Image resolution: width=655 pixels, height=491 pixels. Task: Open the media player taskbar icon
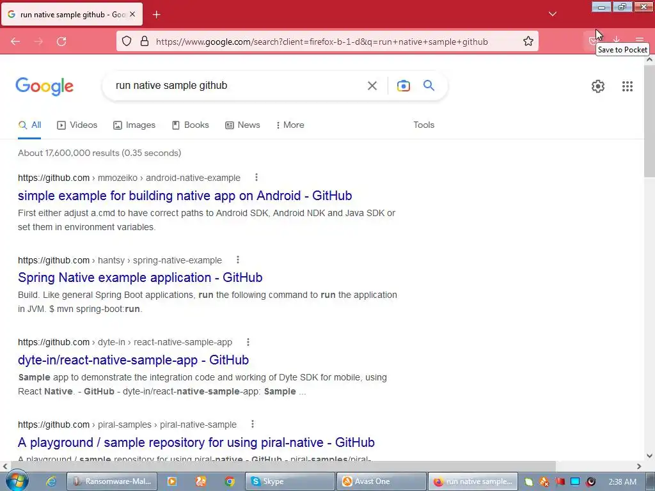tap(171, 481)
